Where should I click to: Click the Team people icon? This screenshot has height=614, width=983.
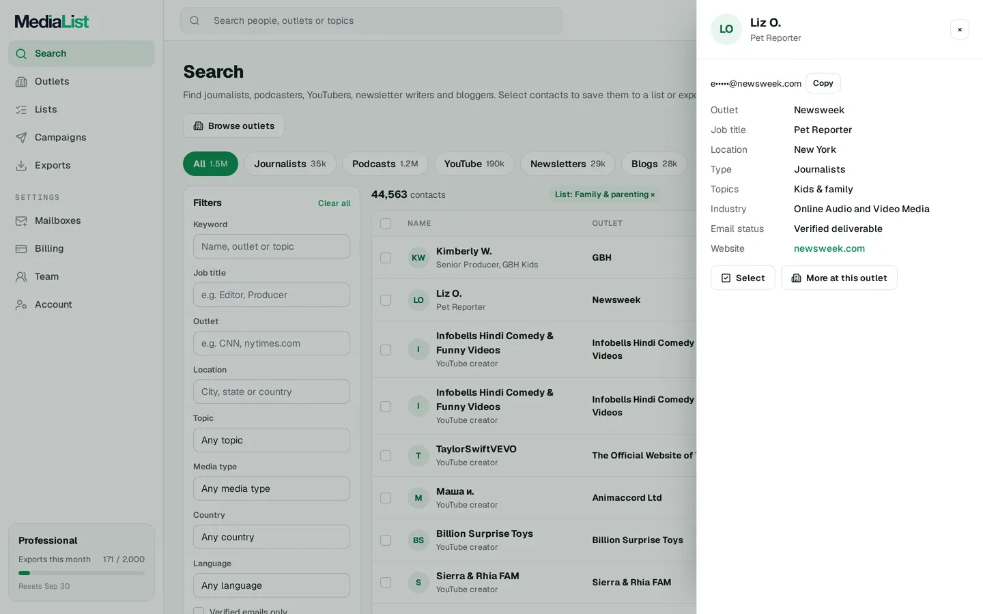[21, 277]
